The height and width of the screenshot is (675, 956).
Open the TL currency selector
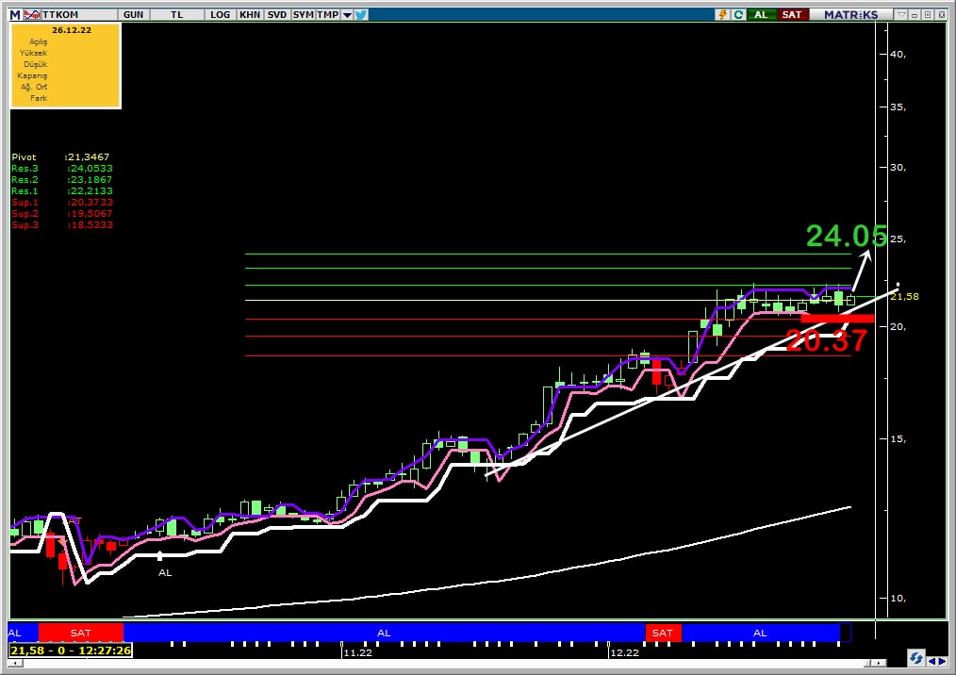177,14
